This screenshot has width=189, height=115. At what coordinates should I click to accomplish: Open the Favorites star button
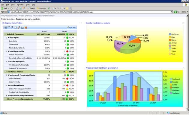coord(42,8)
